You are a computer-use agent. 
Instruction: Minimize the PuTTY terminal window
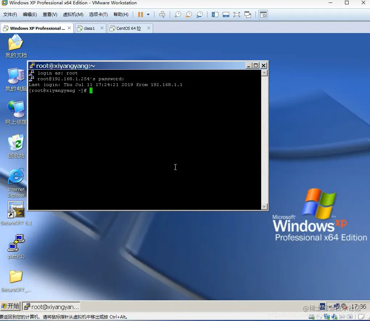[248, 65]
